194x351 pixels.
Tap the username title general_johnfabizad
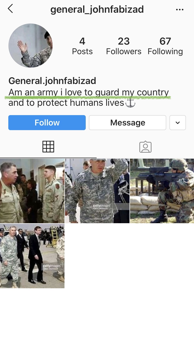click(x=97, y=10)
